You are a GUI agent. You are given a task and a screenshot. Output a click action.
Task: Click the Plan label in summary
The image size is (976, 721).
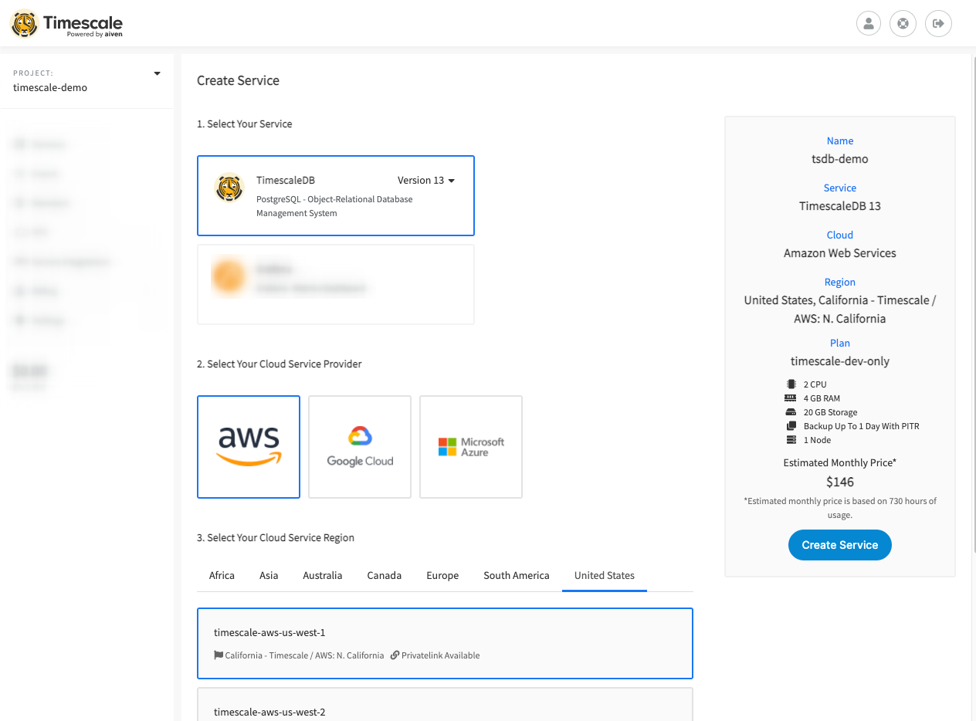click(840, 344)
